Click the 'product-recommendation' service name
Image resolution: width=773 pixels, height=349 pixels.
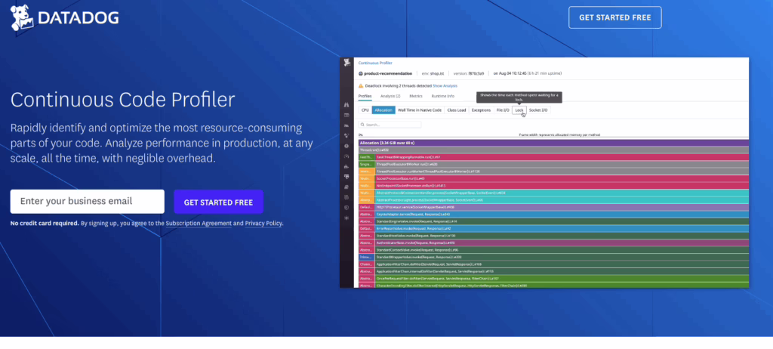pyautogui.click(x=388, y=73)
